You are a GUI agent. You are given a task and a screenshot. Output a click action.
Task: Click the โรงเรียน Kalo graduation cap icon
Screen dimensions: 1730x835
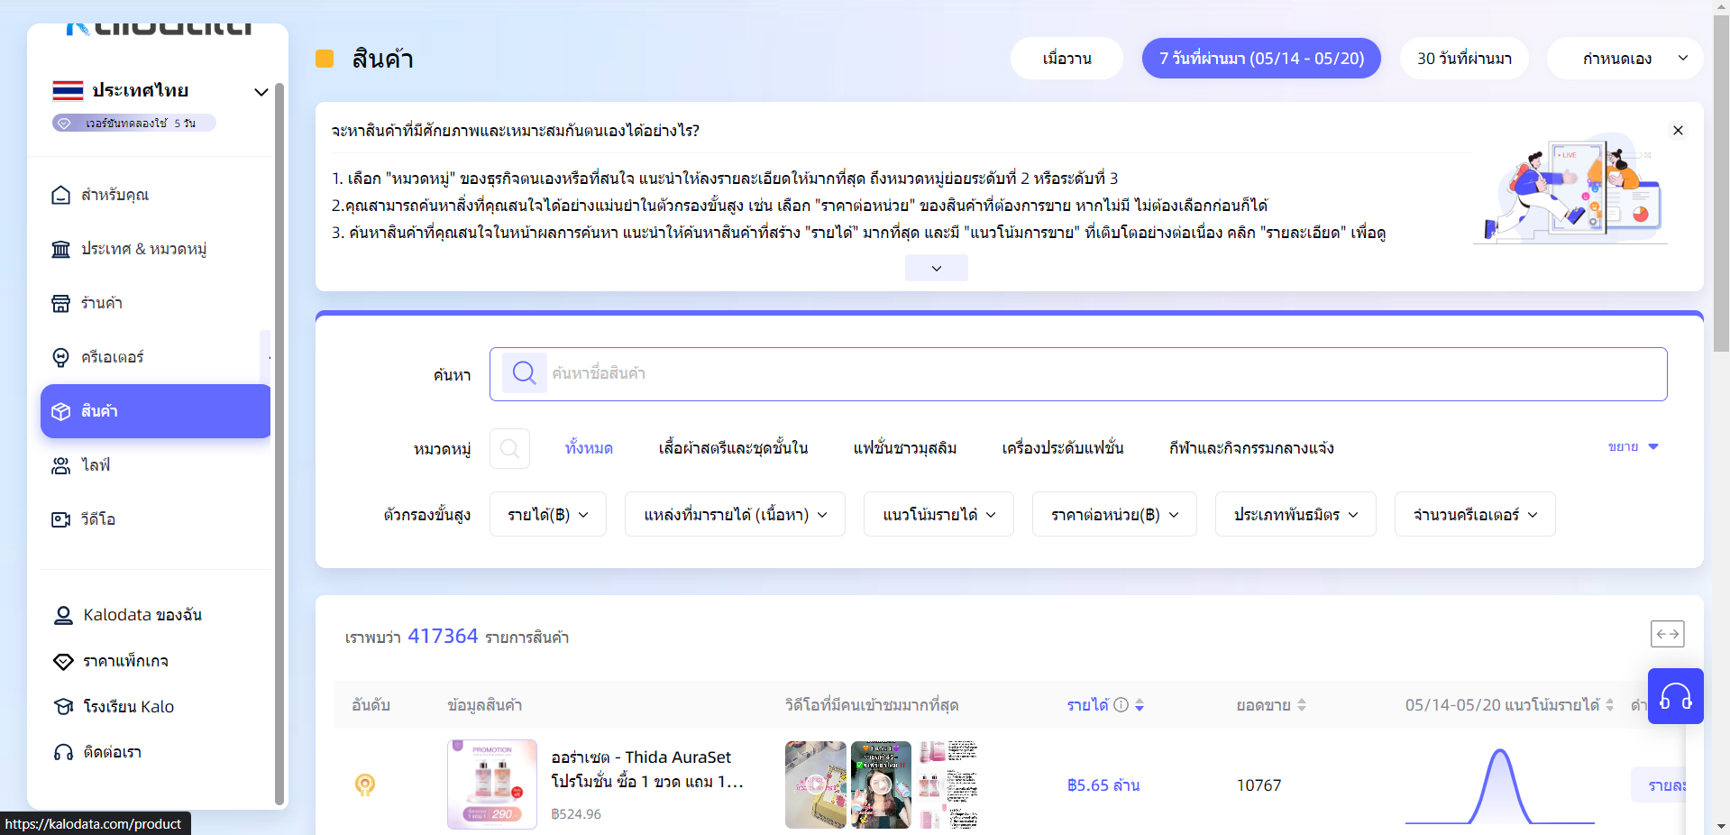click(x=60, y=707)
